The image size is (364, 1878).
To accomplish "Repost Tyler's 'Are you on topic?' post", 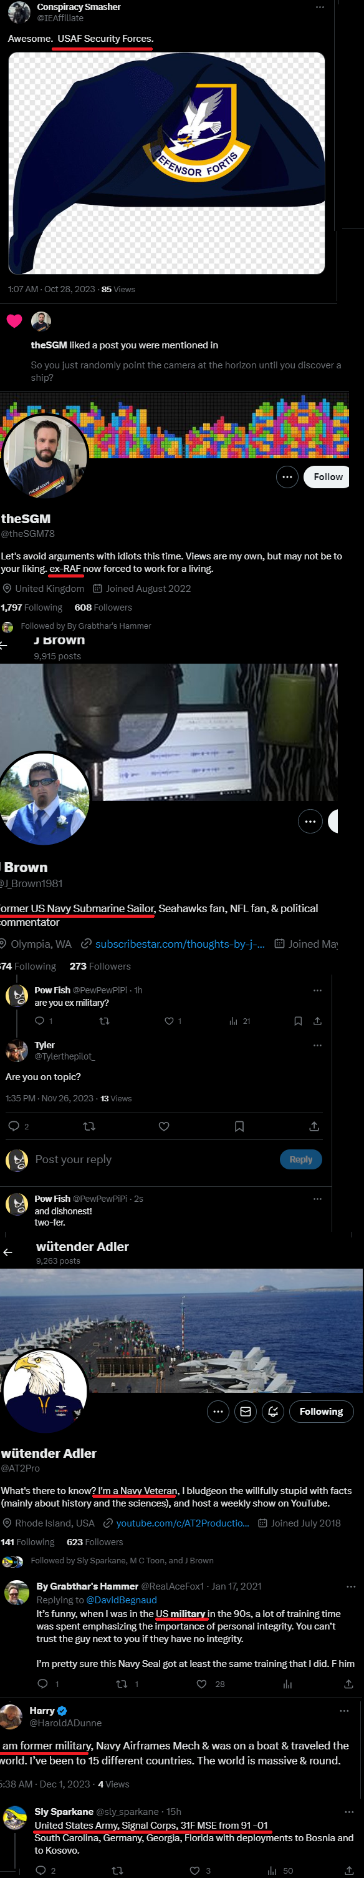I will (89, 1126).
